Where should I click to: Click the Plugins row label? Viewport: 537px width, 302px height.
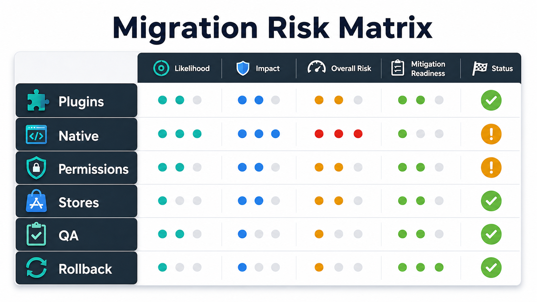click(x=81, y=102)
